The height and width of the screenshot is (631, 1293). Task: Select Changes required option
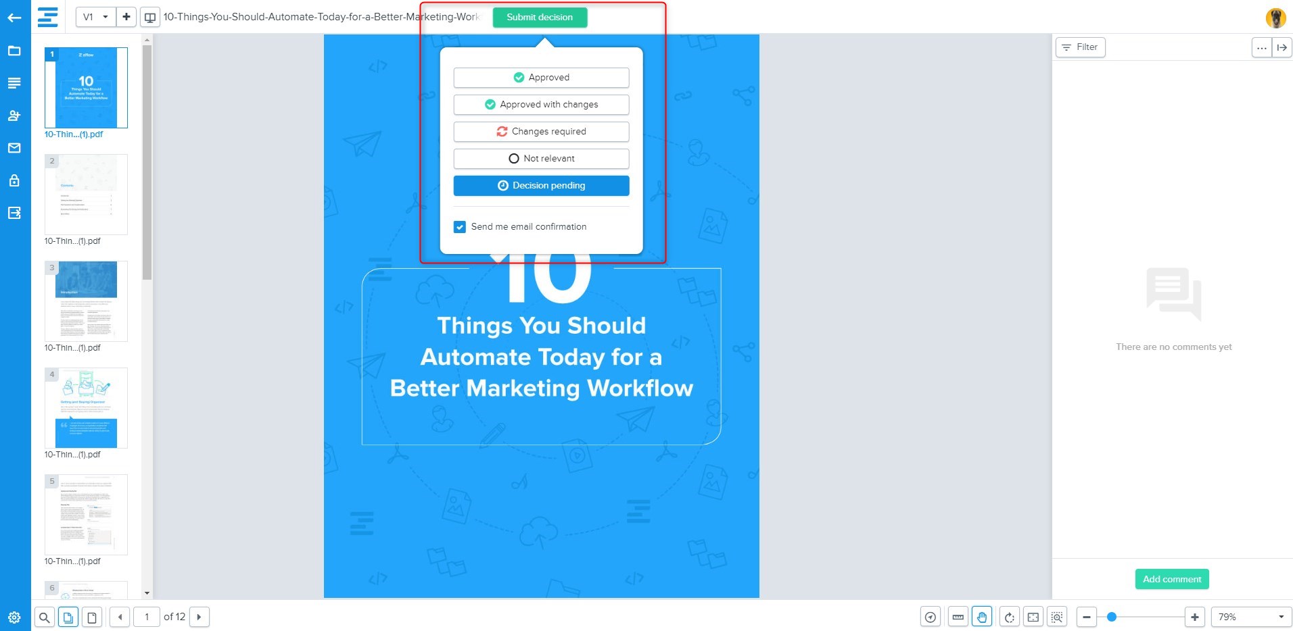click(x=541, y=132)
